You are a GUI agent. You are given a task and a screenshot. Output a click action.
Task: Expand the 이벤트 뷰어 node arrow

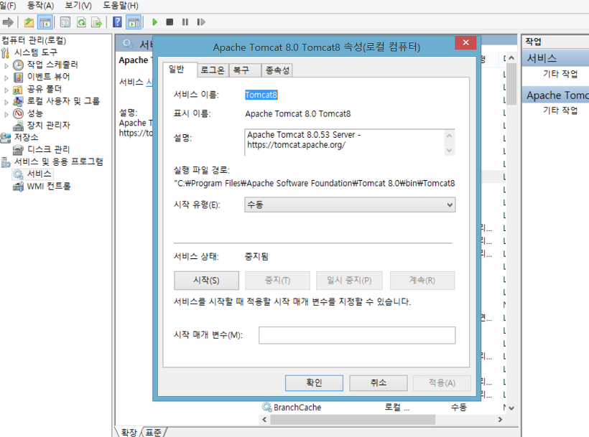(x=6, y=78)
